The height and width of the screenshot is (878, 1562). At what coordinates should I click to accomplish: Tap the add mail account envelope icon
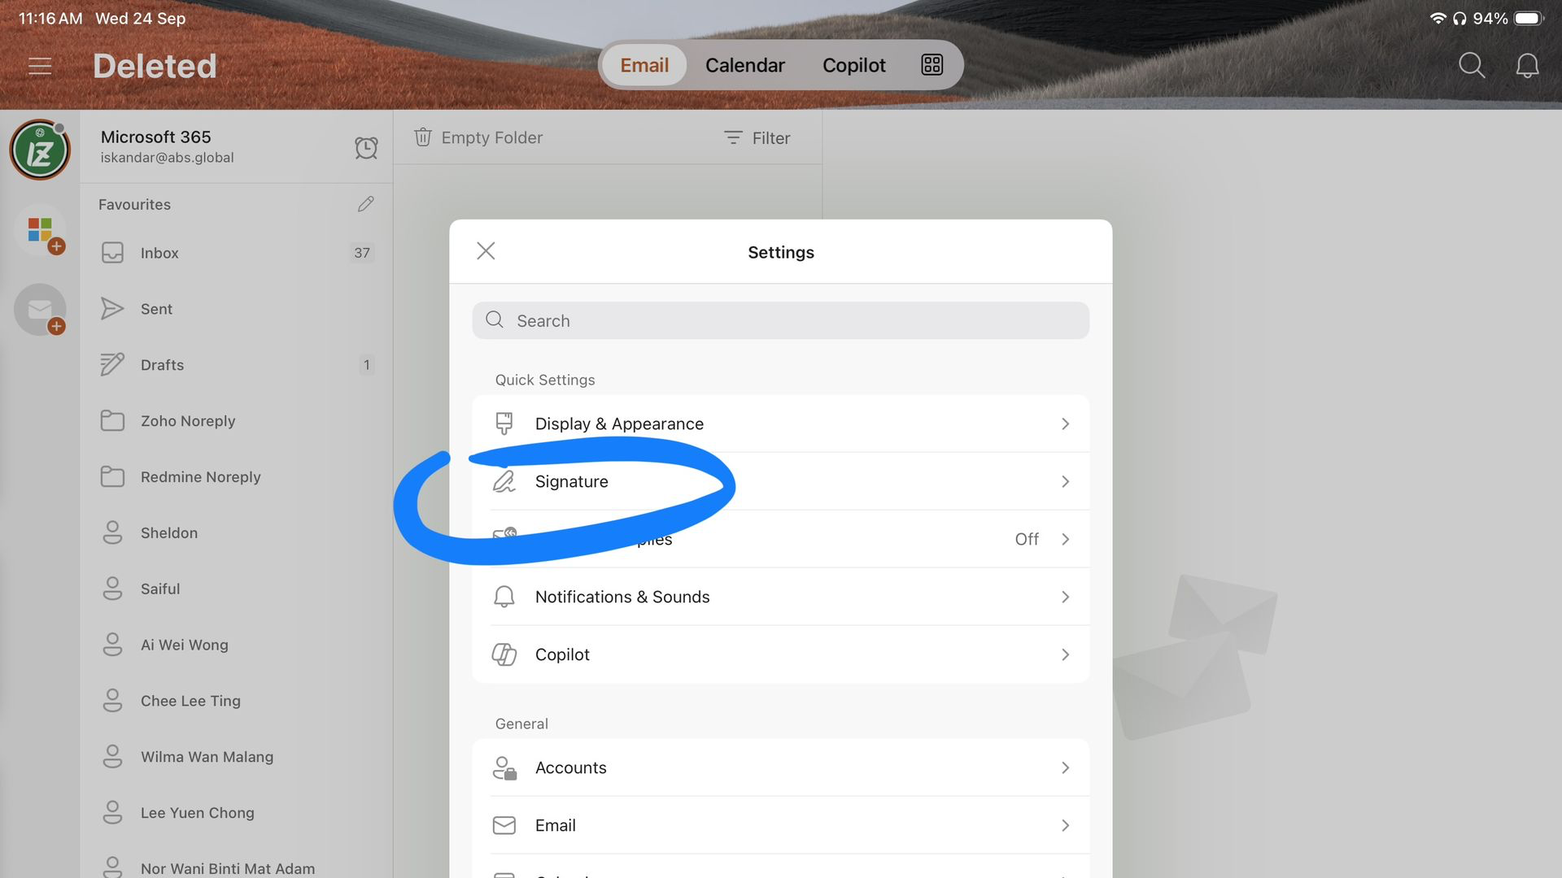click(x=41, y=310)
